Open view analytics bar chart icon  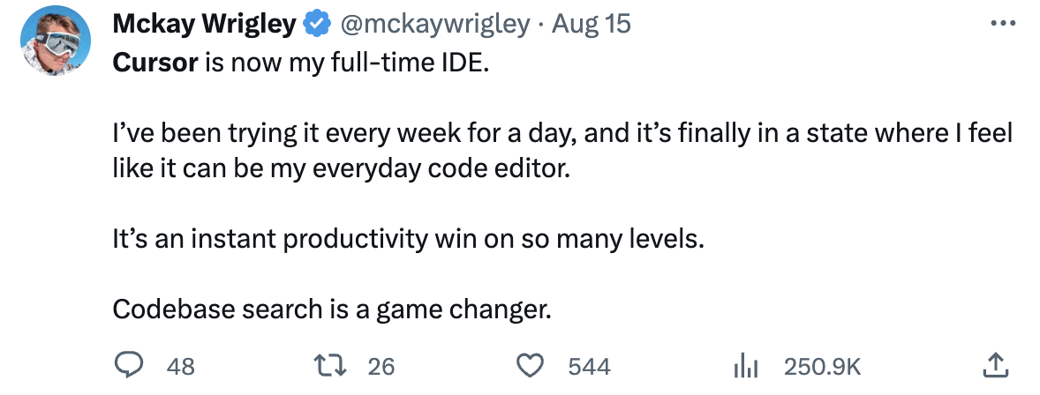(746, 365)
